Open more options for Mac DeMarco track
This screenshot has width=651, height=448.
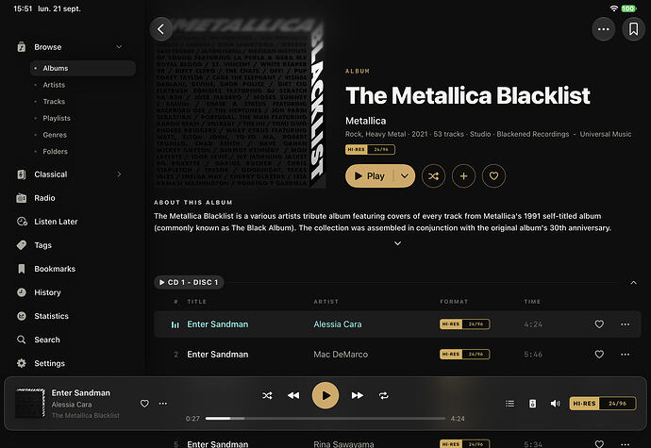[625, 355]
